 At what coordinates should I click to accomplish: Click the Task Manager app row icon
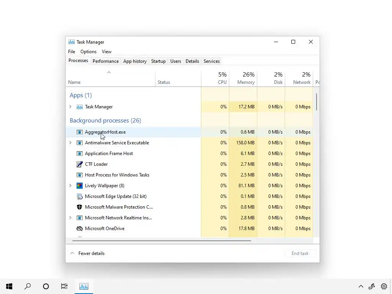[80, 107]
